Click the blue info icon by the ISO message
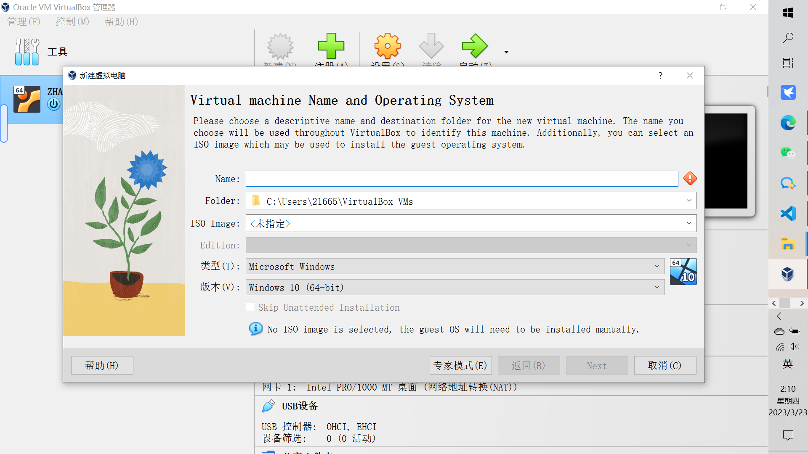 coord(255,329)
